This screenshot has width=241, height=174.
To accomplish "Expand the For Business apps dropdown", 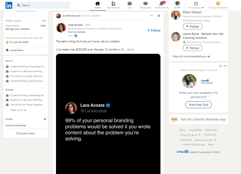I will coord(196,5).
